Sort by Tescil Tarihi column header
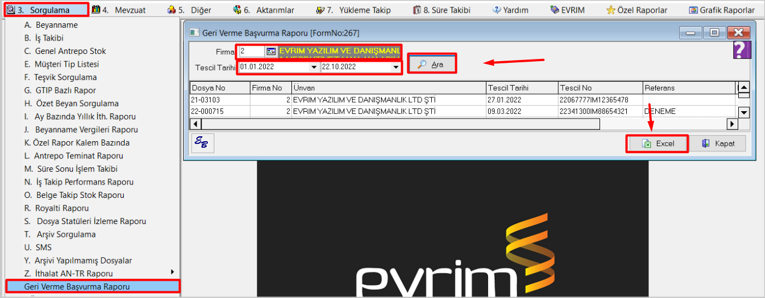The image size is (765, 298). [523, 88]
